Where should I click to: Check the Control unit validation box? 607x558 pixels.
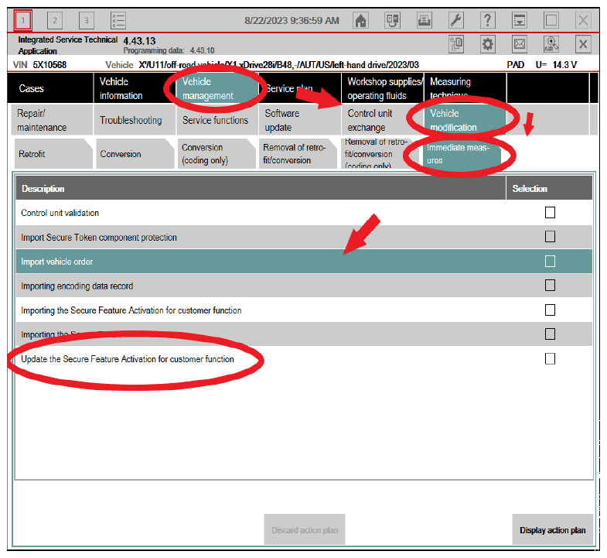550,213
